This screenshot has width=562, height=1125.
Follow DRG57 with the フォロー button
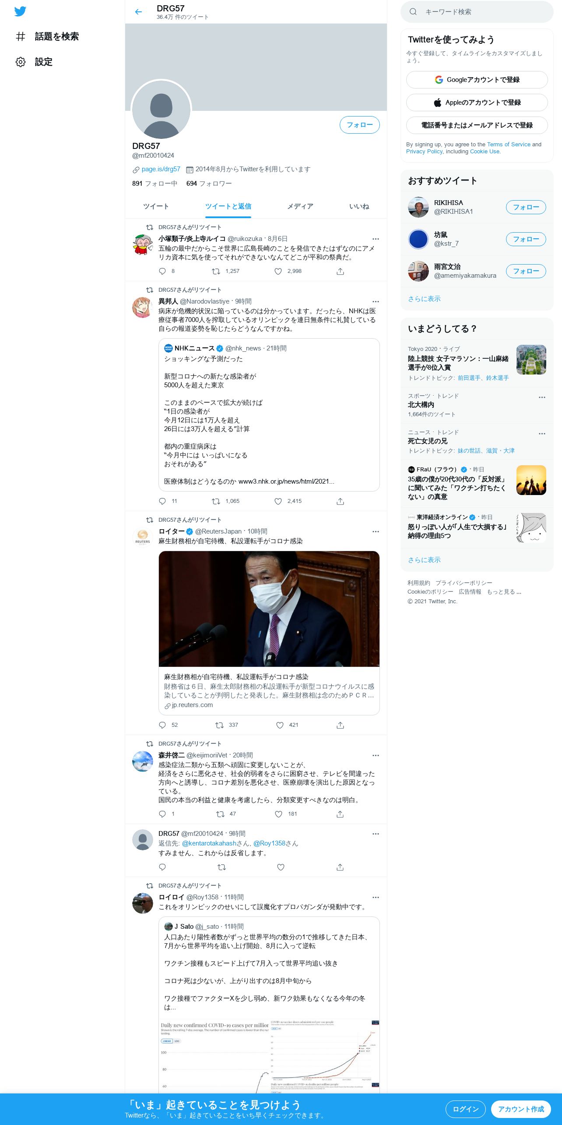point(359,125)
